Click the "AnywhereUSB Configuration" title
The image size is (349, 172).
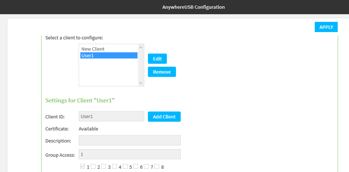point(193,7)
